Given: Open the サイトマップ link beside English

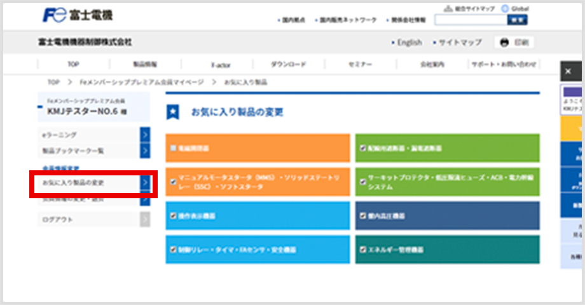Looking at the screenshot, I should click(460, 43).
